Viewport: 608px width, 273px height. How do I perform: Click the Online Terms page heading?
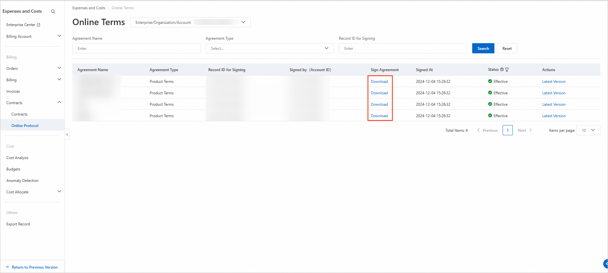(x=99, y=22)
